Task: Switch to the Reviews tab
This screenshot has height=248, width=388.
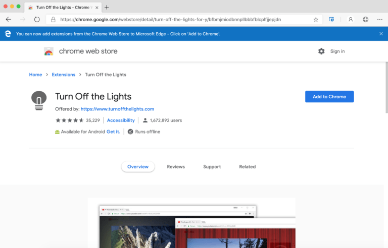Action: 176,167
